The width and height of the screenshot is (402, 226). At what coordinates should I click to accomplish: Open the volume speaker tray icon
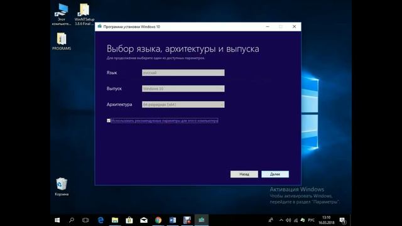click(288, 220)
